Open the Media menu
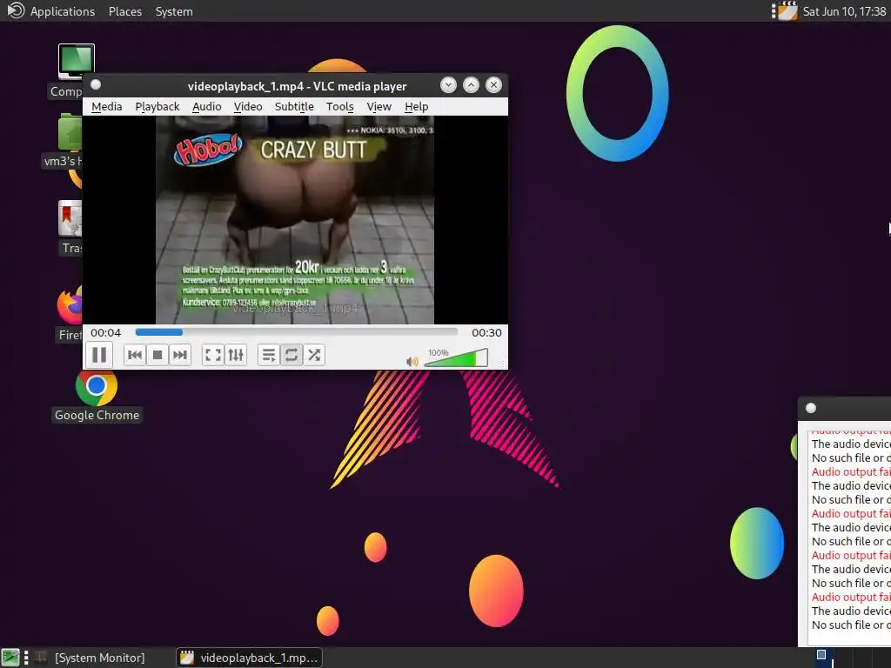Image resolution: width=891 pixels, height=668 pixels. tap(107, 107)
